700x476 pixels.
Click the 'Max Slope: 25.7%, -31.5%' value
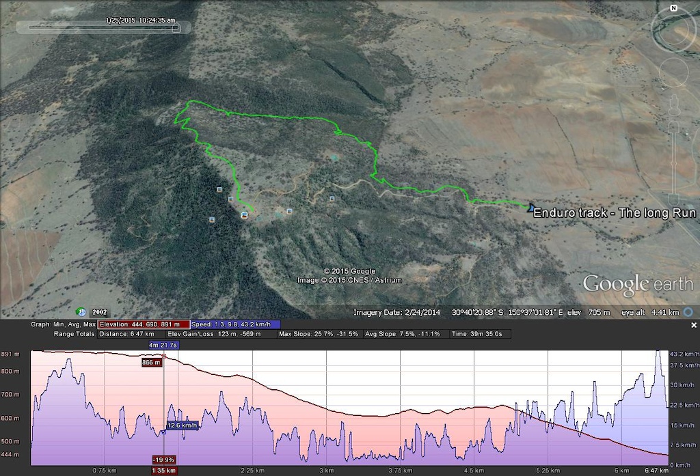click(319, 334)
